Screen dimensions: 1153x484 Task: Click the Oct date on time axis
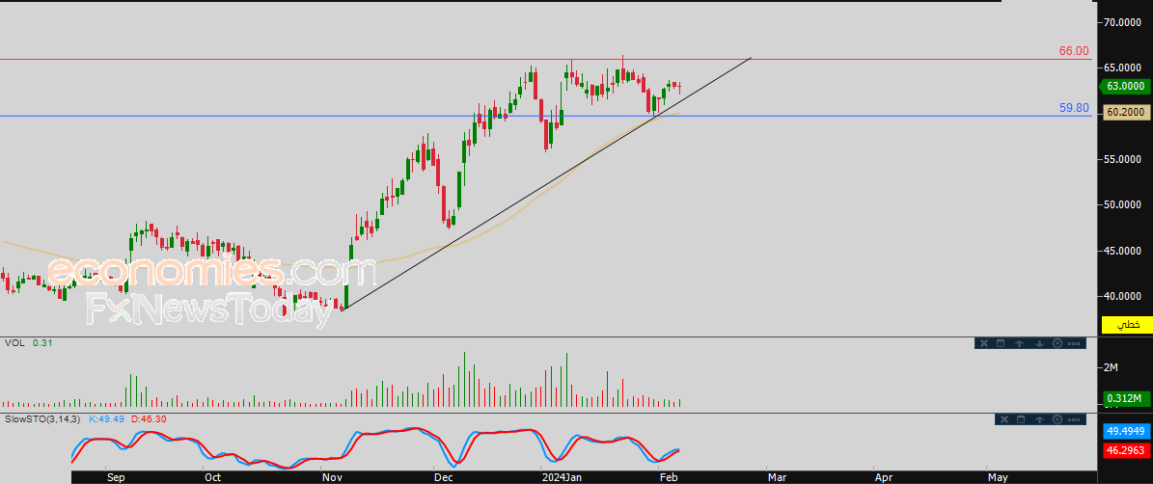[212, 477]
